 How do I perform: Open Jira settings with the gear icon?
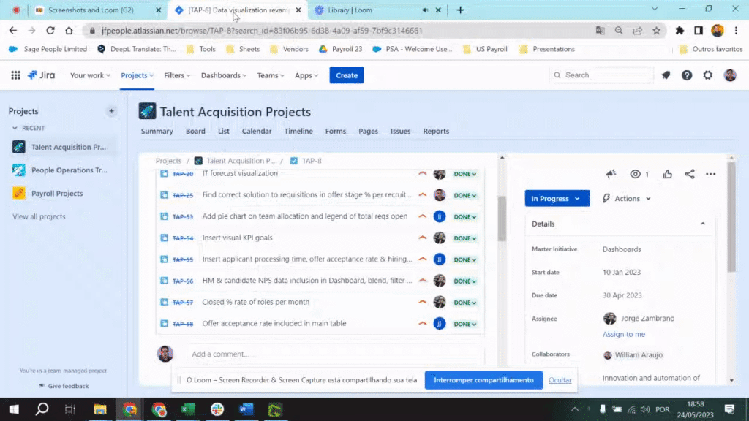(x=707, y=75)
